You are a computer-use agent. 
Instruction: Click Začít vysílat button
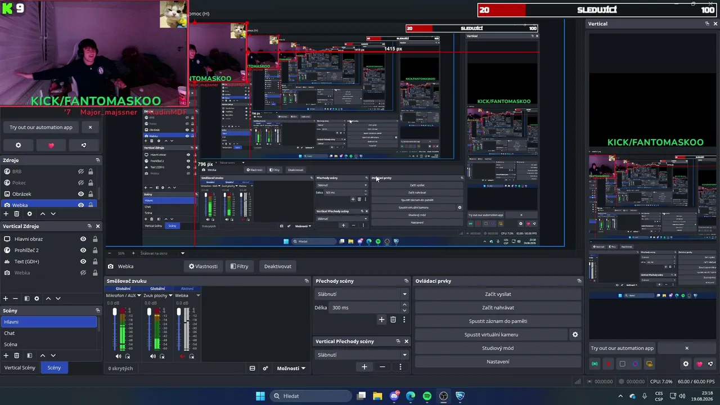click(x=498, y=294)
